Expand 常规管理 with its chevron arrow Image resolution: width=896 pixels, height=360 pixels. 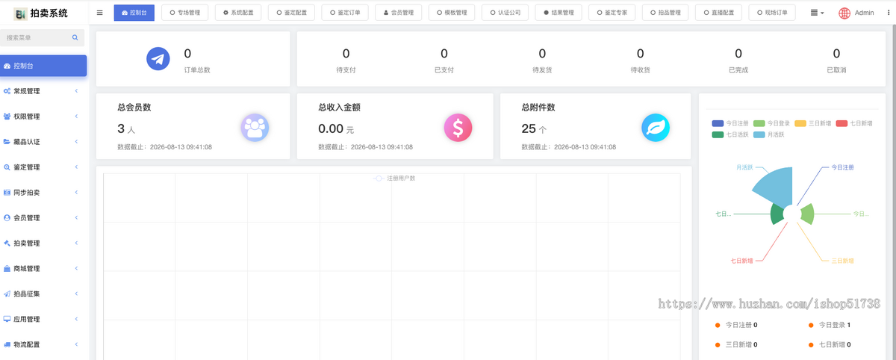point(77,91)
